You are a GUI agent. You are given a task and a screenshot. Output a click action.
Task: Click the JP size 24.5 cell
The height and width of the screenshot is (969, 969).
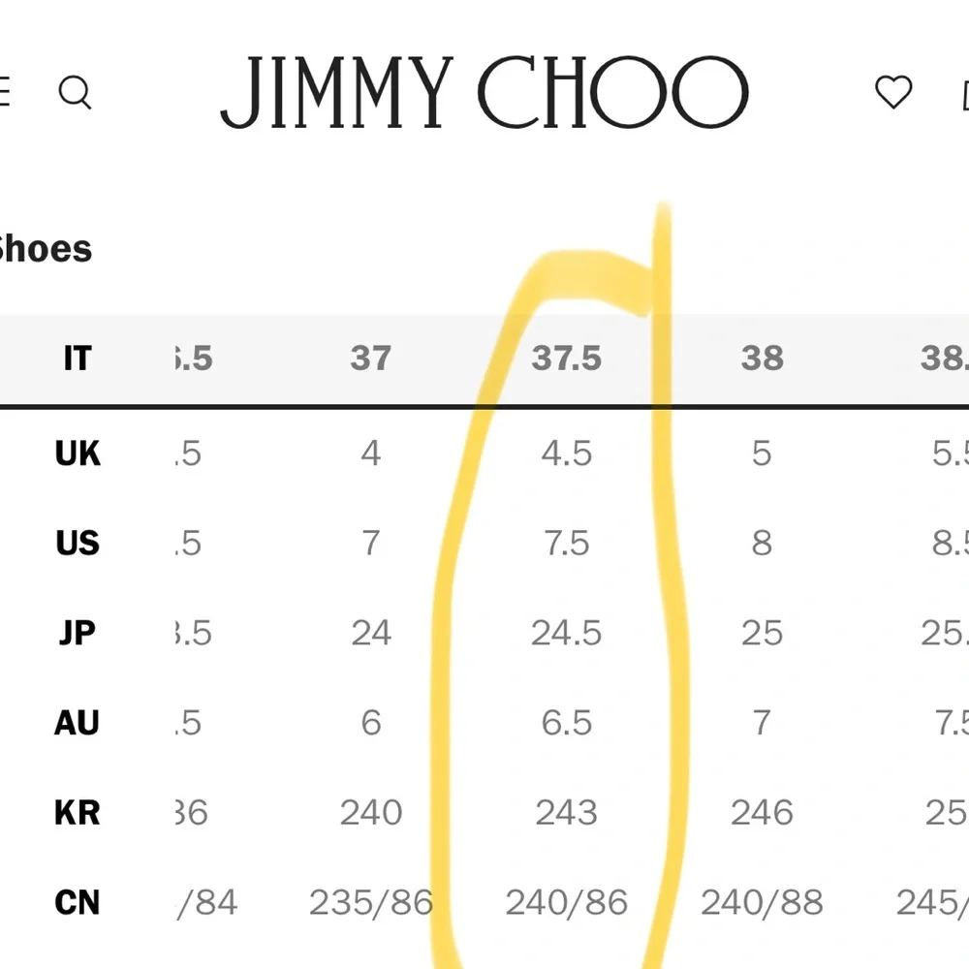pyautogui.click(x=566, y=633)
